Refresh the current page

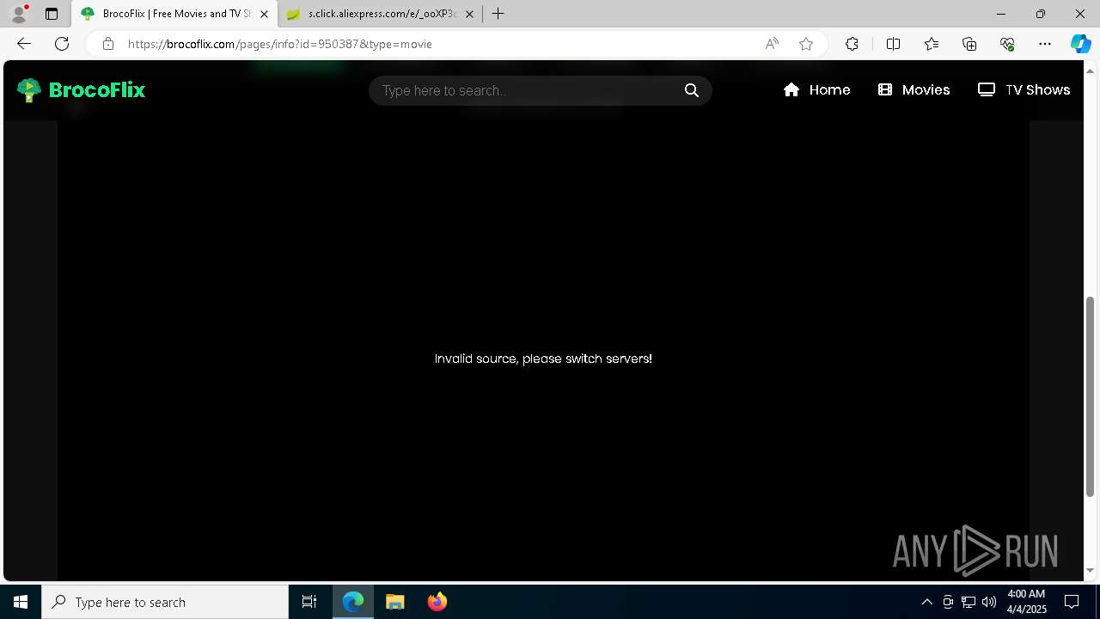point(62,44)
